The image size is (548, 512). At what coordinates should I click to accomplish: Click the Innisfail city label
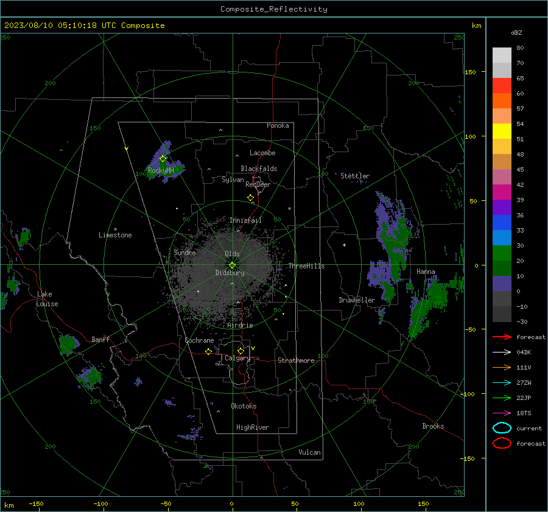pyautogui.click(x=245, y=220)
